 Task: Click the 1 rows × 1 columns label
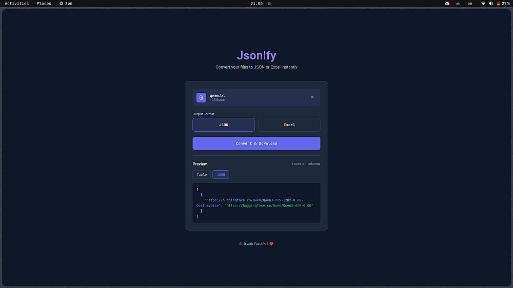(306, 164)
